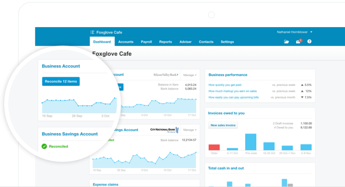Open the Silicon Valley Bank link
The width and height of the screenshot is (345, 187).
(x=166, y=75)
